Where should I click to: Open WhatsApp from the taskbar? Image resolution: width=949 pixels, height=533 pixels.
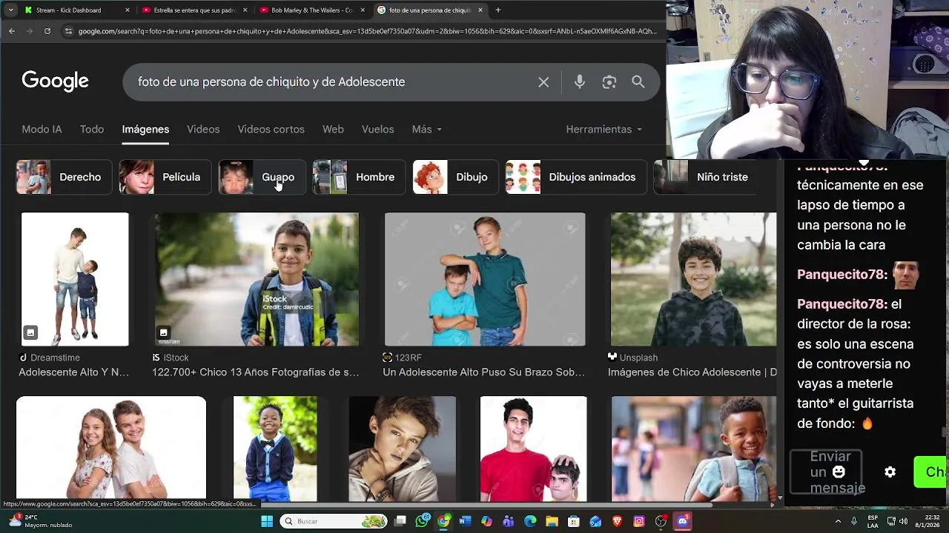(x=422, y=521)
